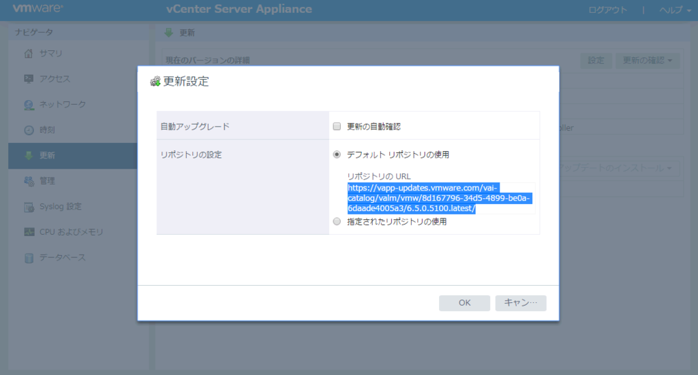Click the CPU およびメモリ chart icon
Screen dimensions: 698x375
pyautogui.click(x=29, y=232)
